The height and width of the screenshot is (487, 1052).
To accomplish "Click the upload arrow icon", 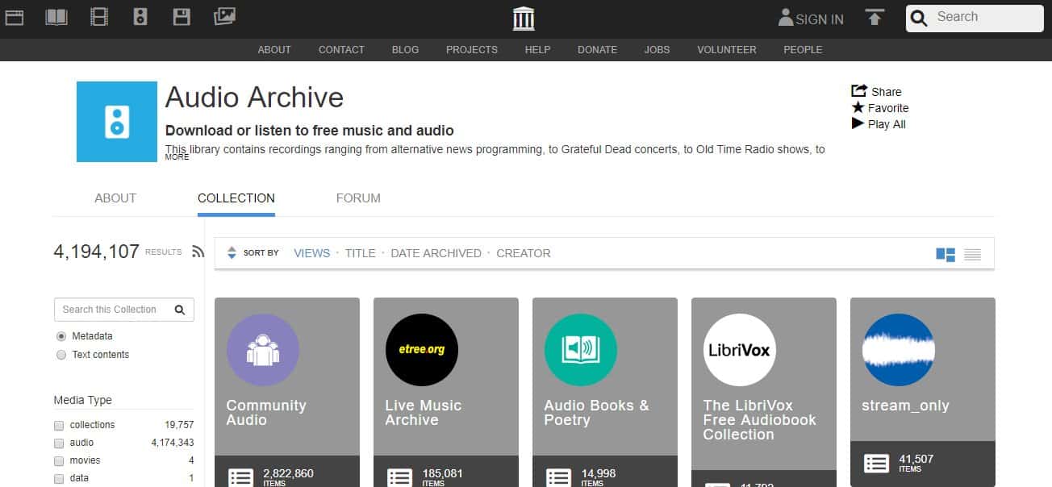I will [x=875, y=18].
